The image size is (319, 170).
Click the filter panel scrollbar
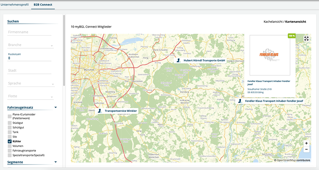64,51
